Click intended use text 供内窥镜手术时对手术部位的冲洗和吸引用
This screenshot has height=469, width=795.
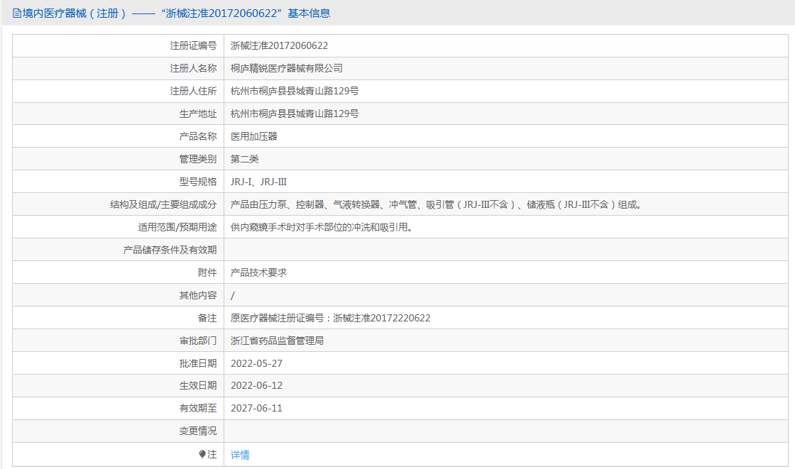coord(322,227)
